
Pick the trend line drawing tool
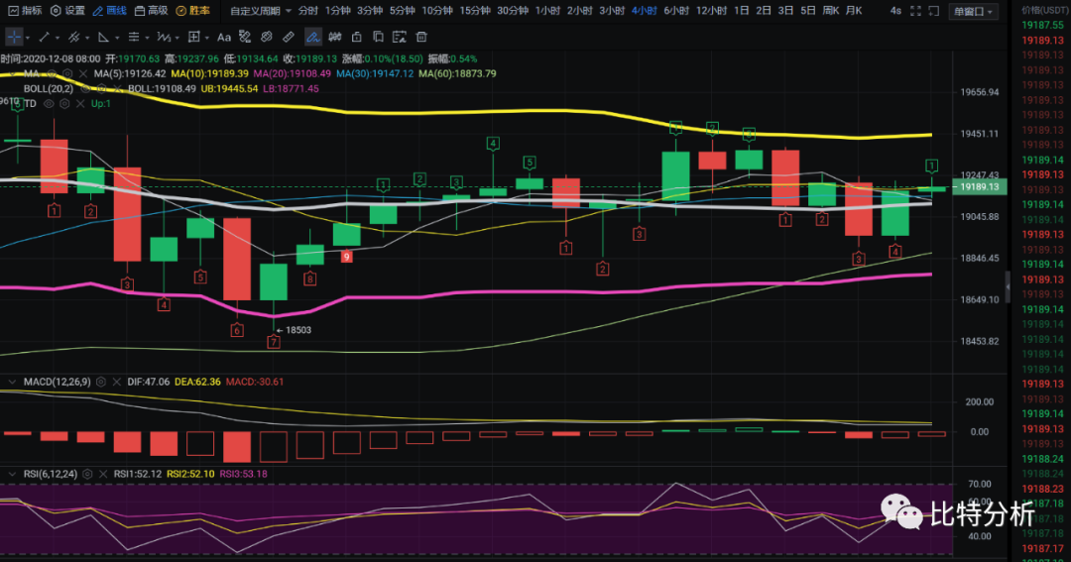point(44,37)
